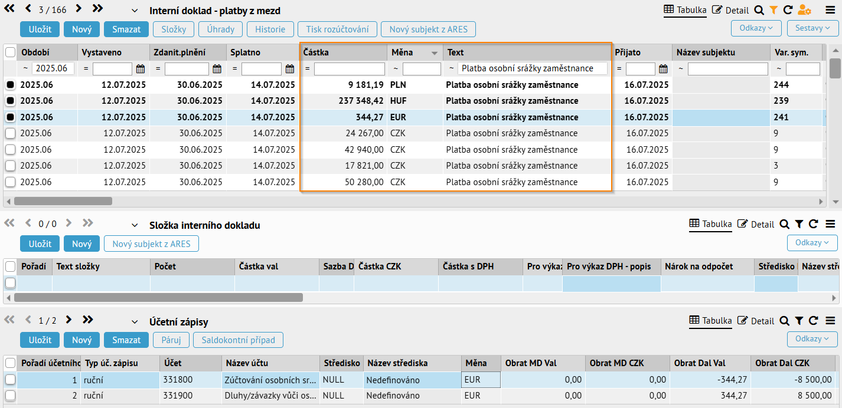Uncheck the row with the PLN currency
Image resolution: width=842 pixels, height=408 pixels.
[x=10, y=85]
